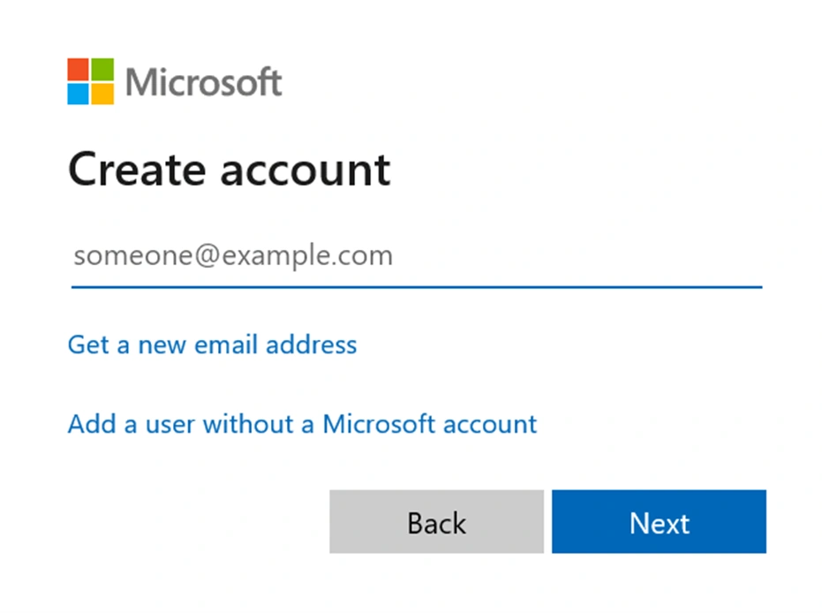Screen dimensions: 822x613
Task: Click Next to continue account creation
Action: pos(659,522)
